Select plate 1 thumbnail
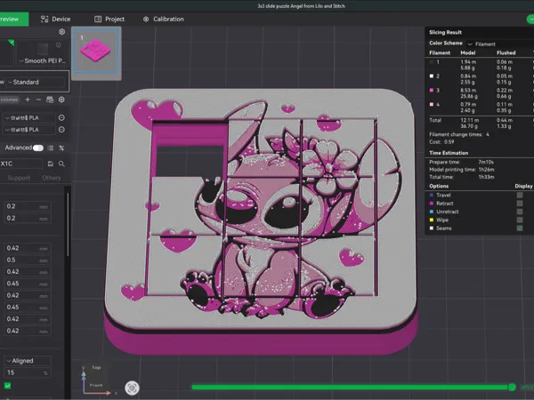534x400 pixels. pyautogui.click(x=96, y=52)
